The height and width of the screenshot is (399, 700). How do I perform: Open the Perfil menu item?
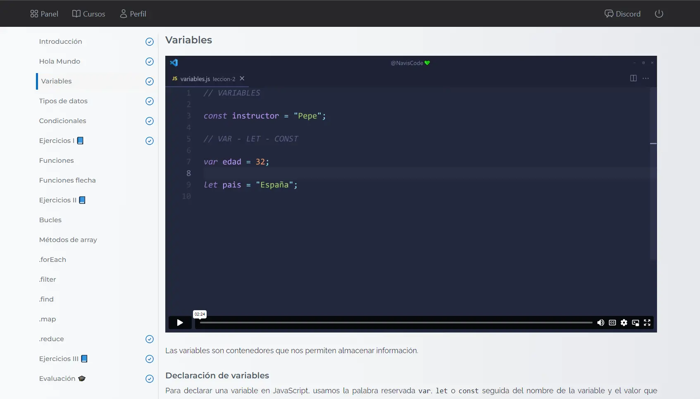coord(133,14)
